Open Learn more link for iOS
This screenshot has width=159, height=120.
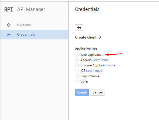(94, 71)
